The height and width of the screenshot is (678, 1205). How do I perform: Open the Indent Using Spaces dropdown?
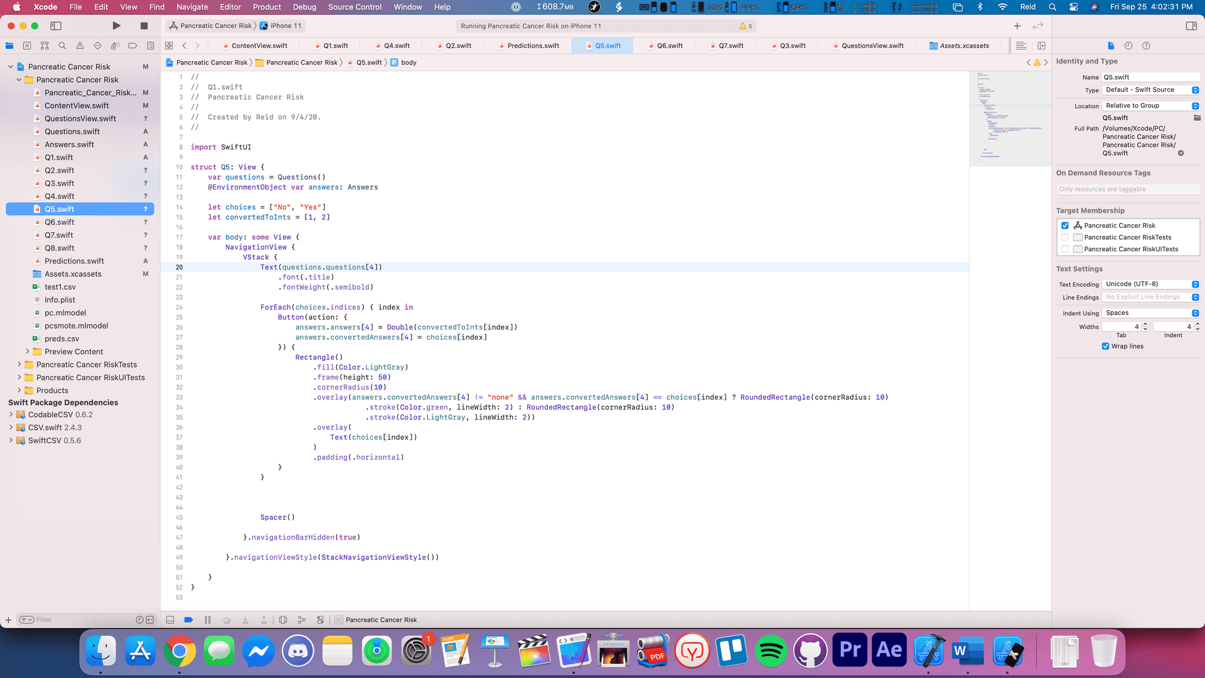[1150, 313]
